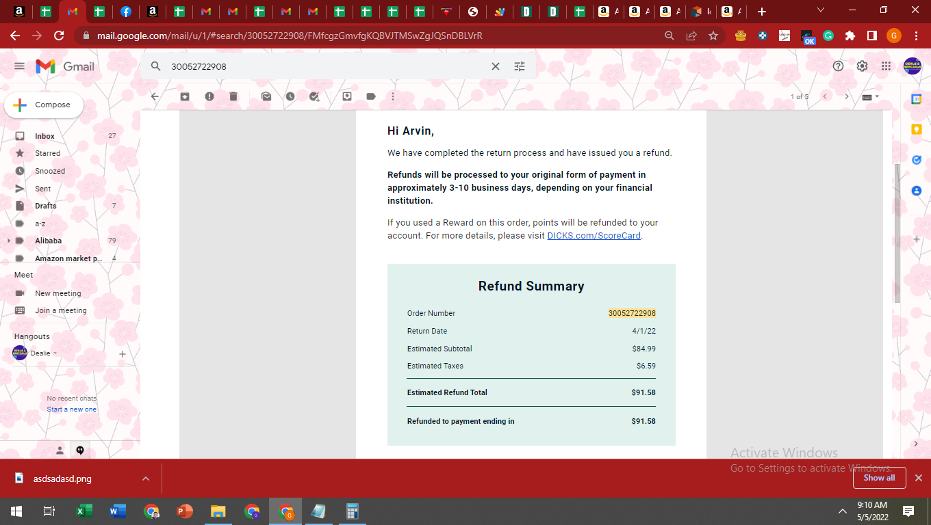Open Google Contacts side panel

(917, 191)
